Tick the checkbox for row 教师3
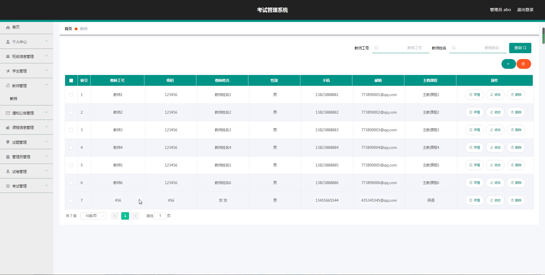The width and height of the screenshot is (545, 275). (71, 130)
